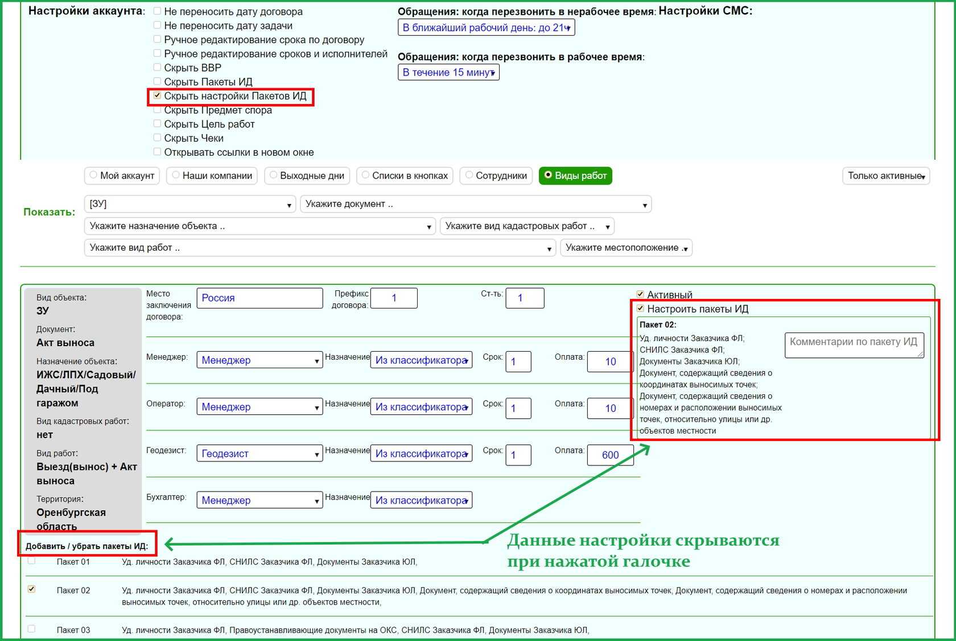956x641 pixels.
Task: Click the 'Пакет 02:' heading text
Action: coord(657,324)
